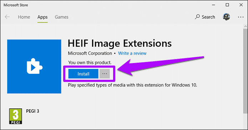Viewport: 248px width, 130px height.
Task: Open the See more menu in header
Action: (x=241, y=17)
